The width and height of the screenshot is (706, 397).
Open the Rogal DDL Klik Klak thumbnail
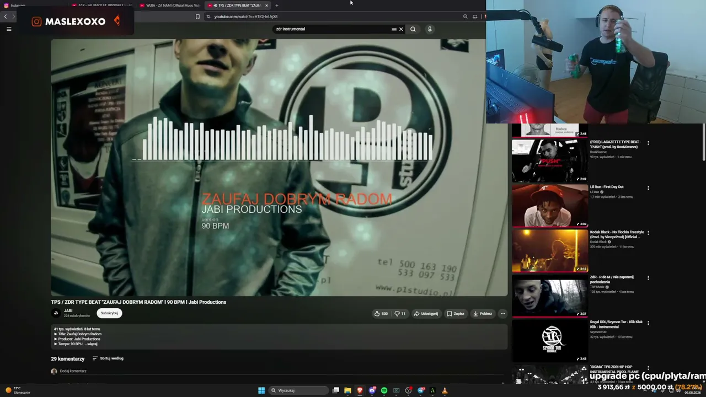point(550,341)
